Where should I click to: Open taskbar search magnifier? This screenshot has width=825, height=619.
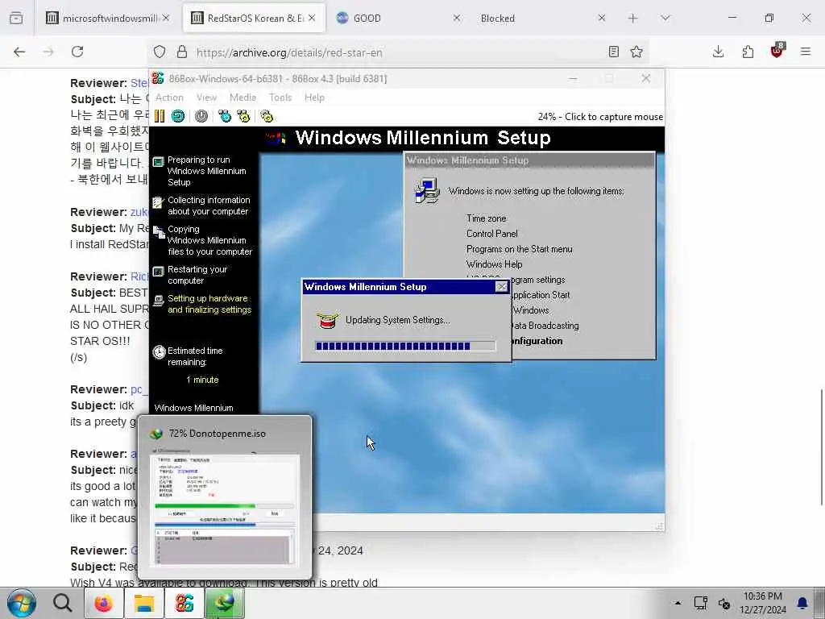pyautogui.click(x=63, y=603)
